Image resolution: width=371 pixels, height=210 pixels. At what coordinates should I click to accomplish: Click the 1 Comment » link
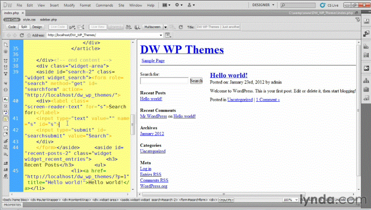point(268,100)
